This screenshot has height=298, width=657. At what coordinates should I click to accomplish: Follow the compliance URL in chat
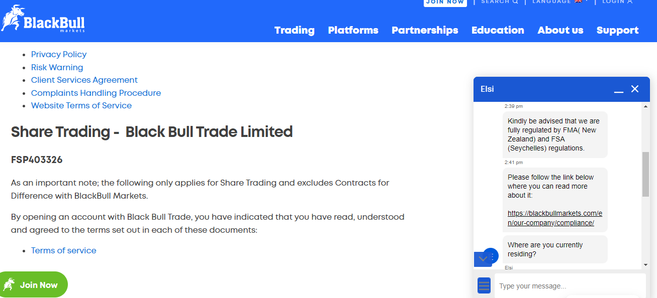pos(555,218)
